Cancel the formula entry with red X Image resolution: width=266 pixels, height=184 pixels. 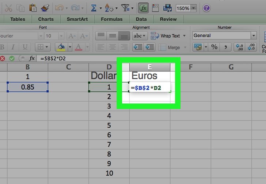2,59
